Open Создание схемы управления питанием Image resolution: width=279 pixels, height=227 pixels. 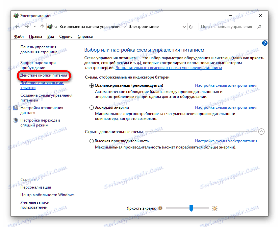point(46,98)
